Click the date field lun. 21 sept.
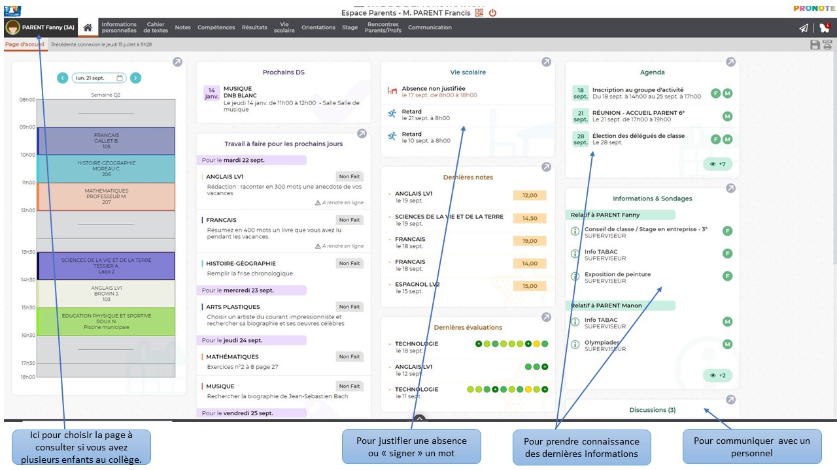The image size is (837, 470). pyautogui.click(x=98, y=78)
